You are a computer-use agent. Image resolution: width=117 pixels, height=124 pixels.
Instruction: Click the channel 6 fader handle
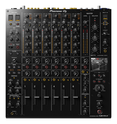[76, 97]
